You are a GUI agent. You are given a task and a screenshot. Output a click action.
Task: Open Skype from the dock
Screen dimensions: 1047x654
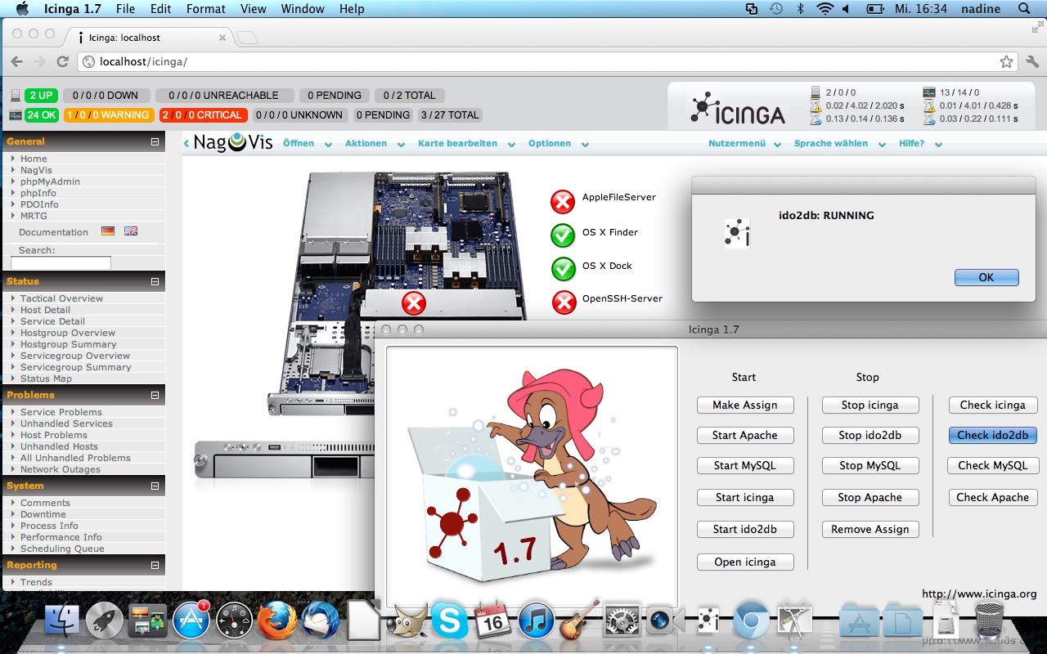point(450,620)
